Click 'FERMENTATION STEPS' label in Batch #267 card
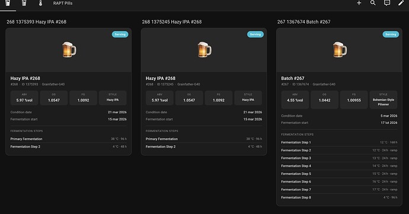This screenshot has width=409, height=214. click(298, 135)
